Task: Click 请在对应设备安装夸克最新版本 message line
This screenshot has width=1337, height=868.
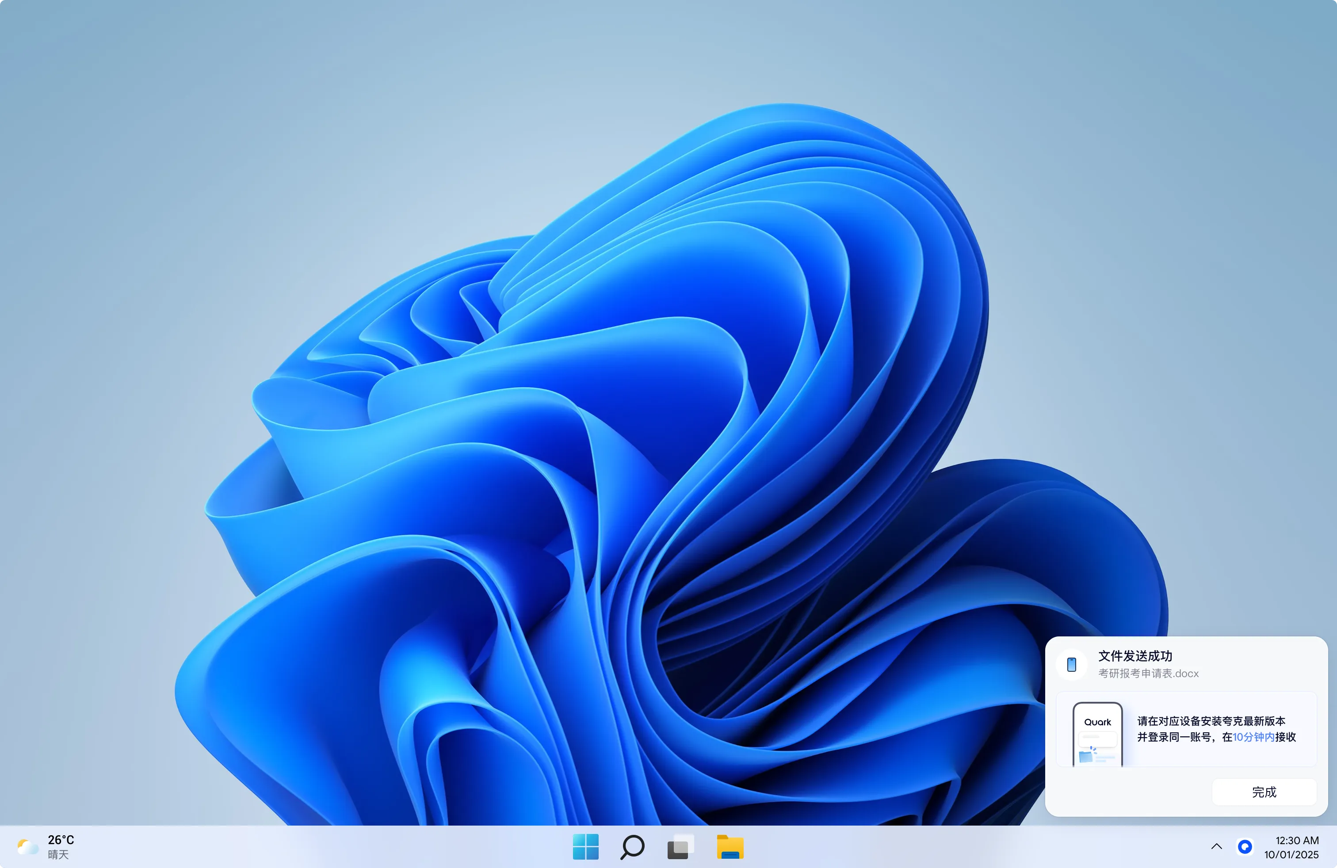Action: pos(1211,721)
